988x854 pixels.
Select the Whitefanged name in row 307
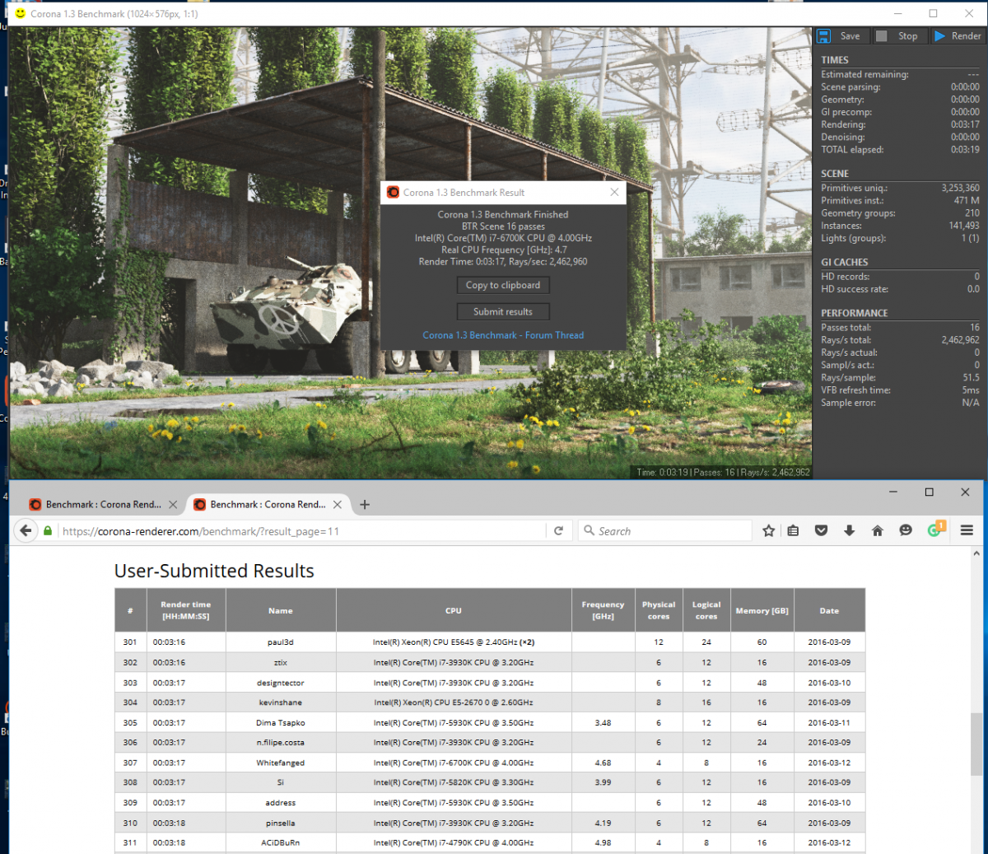pos(281,763)
